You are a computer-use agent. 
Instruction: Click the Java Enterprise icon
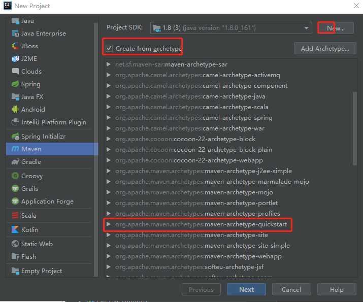[x=16, y=33]
